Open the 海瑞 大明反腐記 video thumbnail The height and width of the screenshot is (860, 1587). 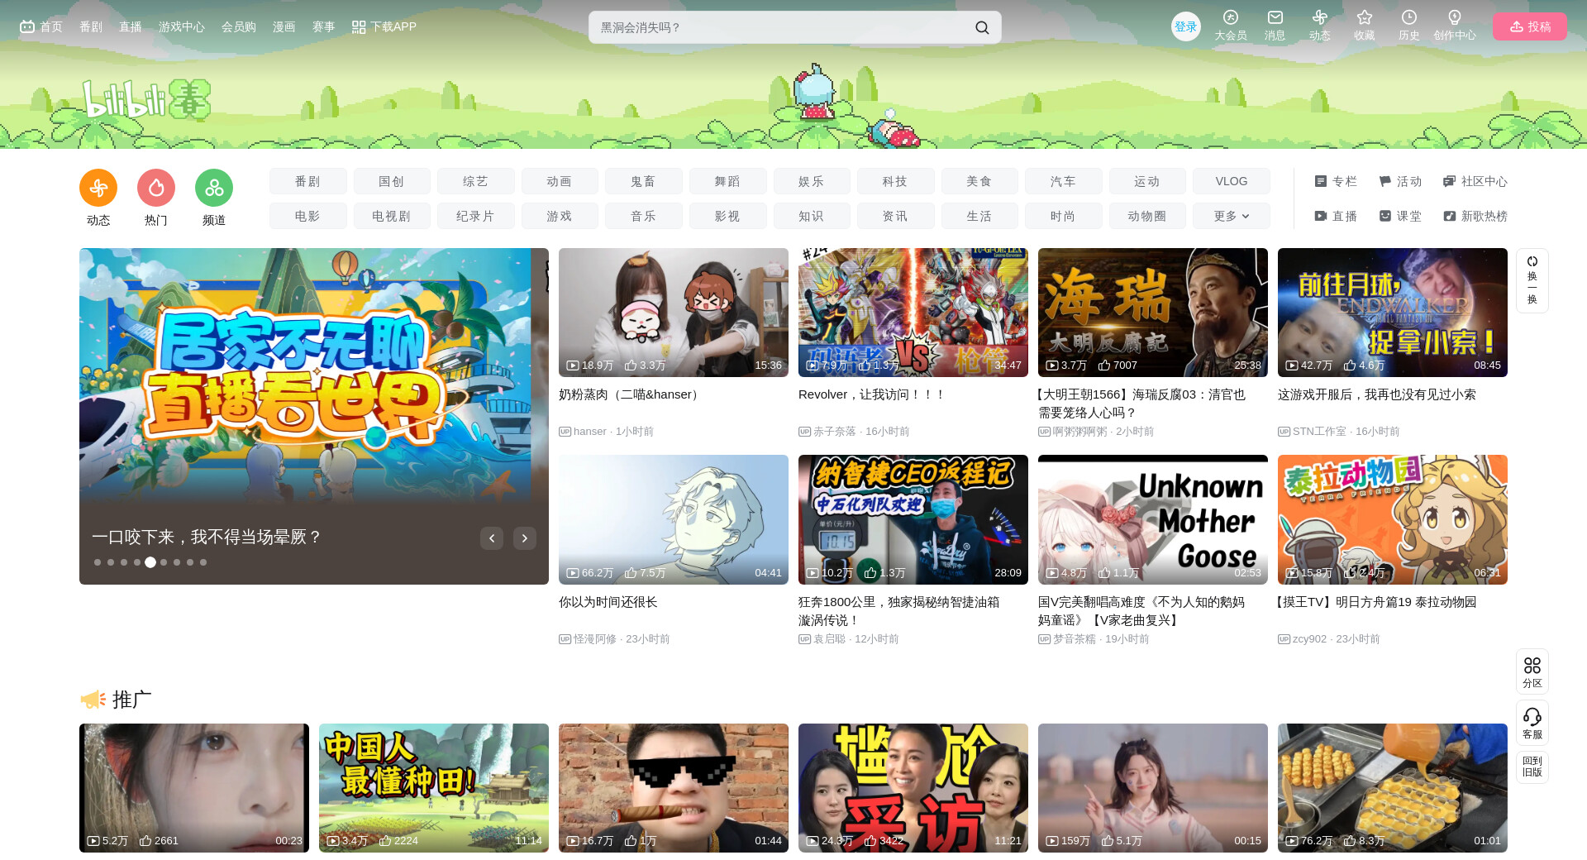coord(1153,313)
